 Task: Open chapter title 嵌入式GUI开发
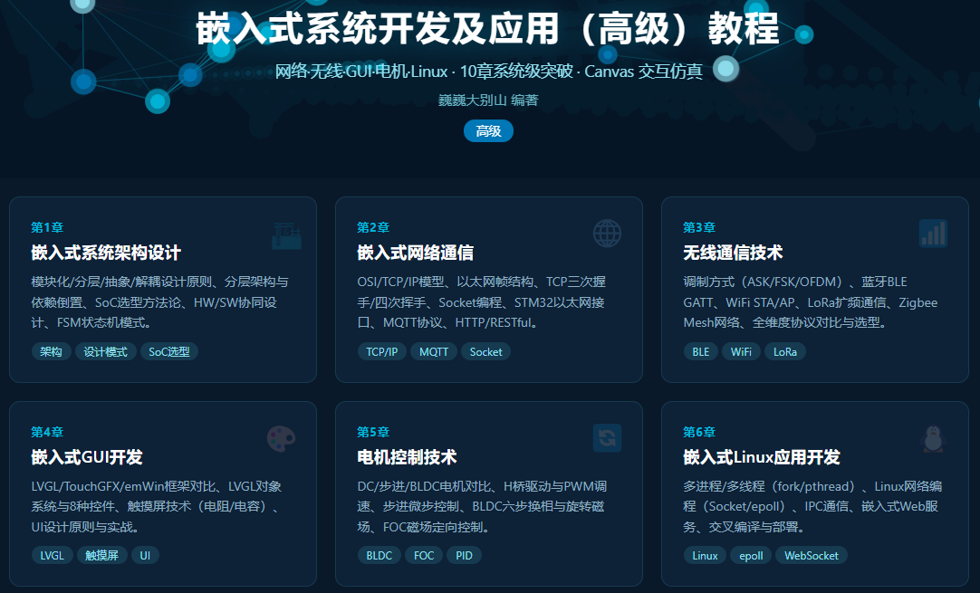click(87, 457)
